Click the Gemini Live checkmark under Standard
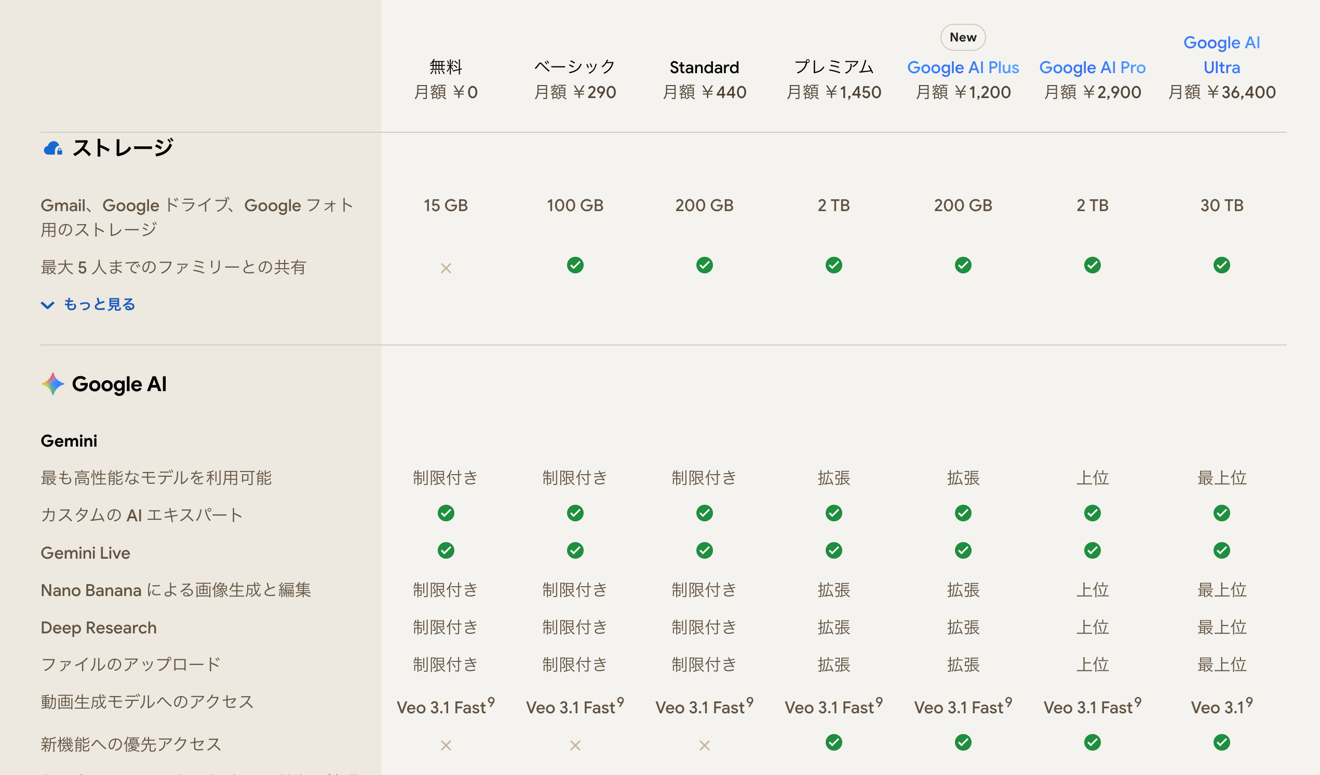The height and width of the screenshot is (775, 1320). point(705,550)
